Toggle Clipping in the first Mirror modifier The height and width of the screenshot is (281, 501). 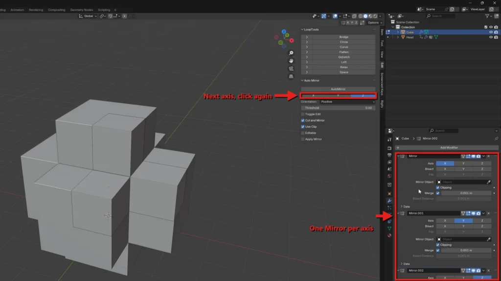click(x=438, y=188)
